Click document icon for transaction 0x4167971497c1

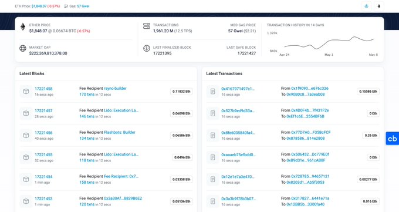pos(213,91)
